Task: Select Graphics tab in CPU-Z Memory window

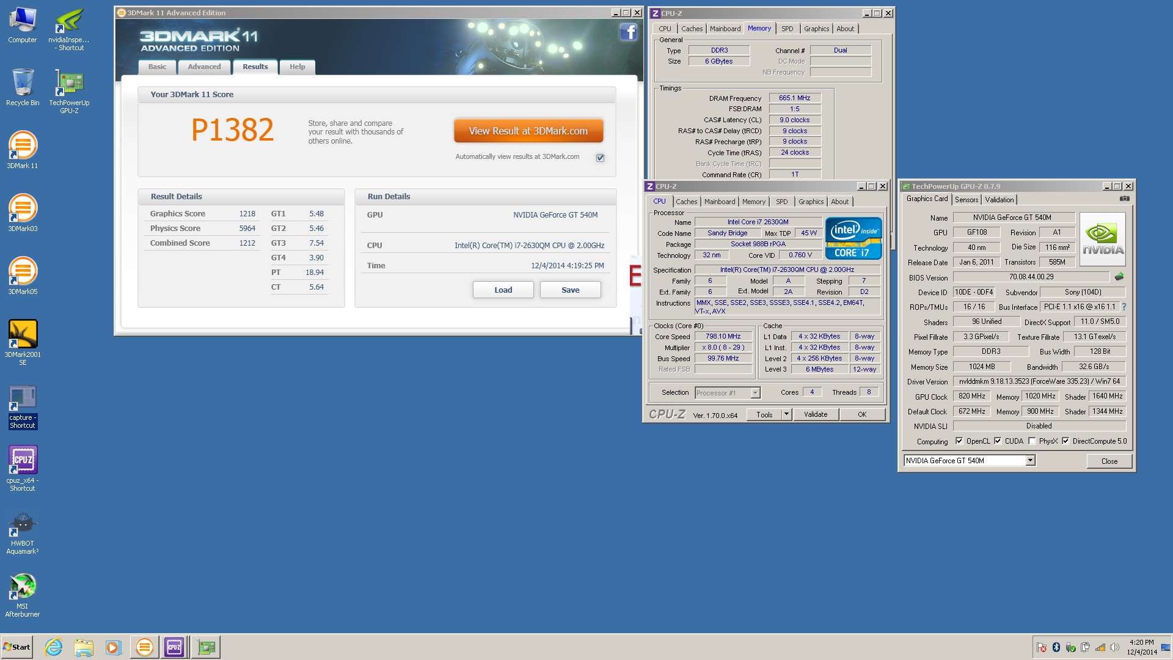Action: coord(816,29)
